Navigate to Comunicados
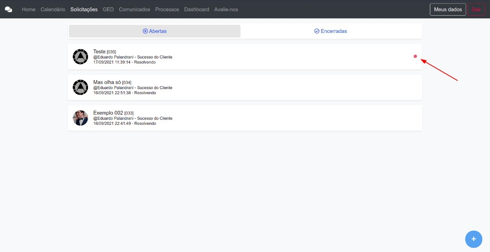The height and width of the screenshot is (252, 490). pyautogui.click(x=134, y=10)
